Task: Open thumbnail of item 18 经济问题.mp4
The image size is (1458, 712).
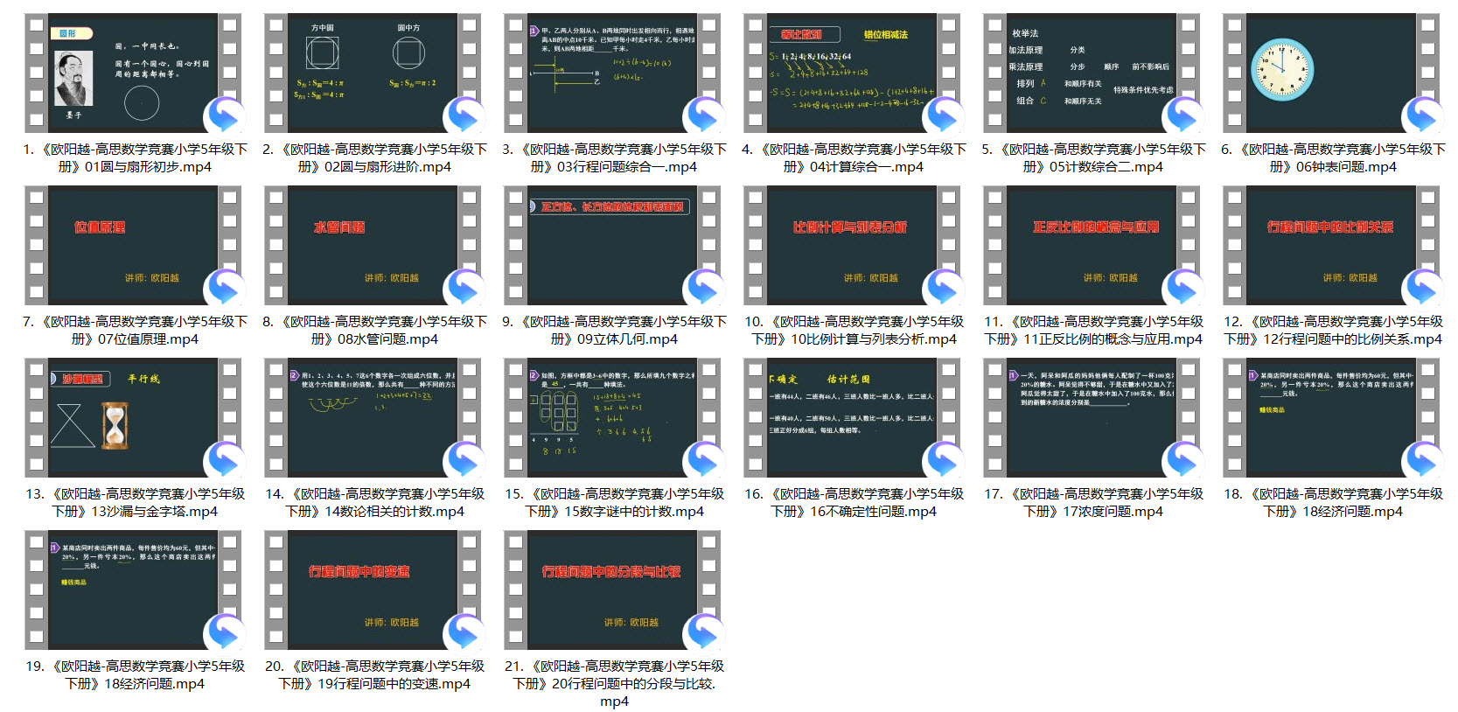Action: pos(1331,417)
